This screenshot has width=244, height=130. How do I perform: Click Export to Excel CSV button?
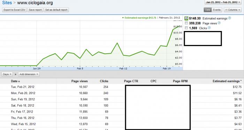click(x=14, y=10)
